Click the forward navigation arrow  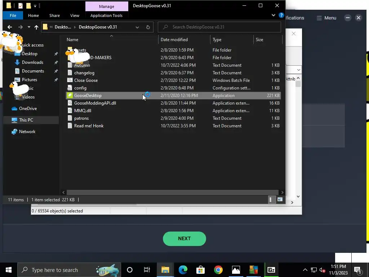click(21, 27)
